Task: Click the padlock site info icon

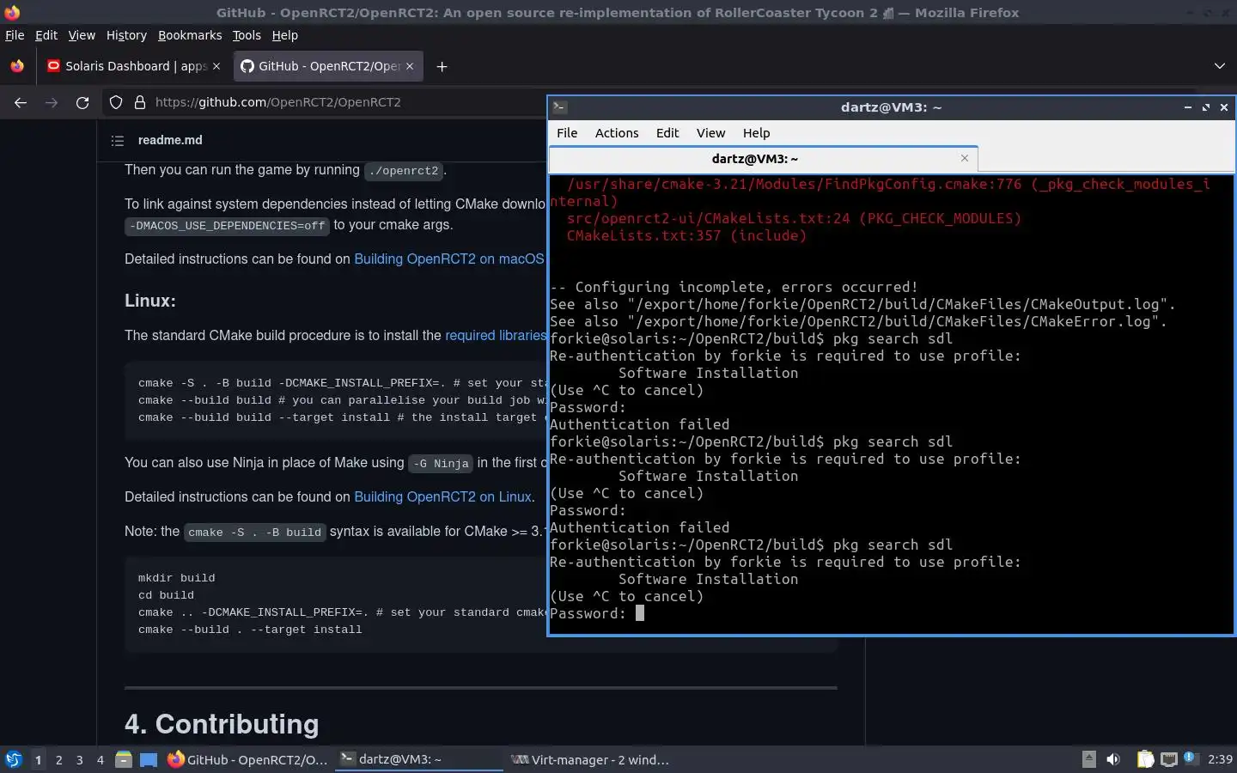Action: click(x=140, y=102)
